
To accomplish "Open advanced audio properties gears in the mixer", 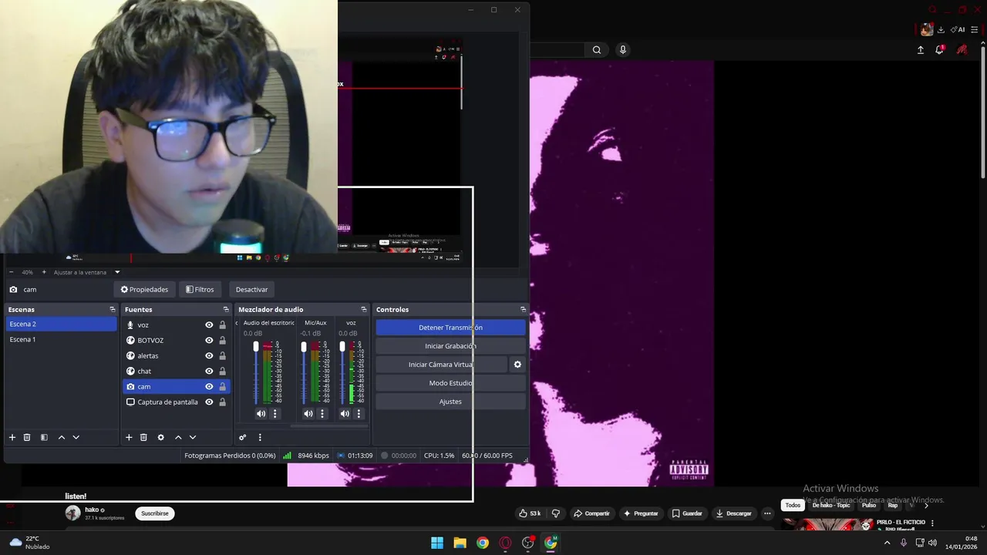I will [x=242, y=437].
